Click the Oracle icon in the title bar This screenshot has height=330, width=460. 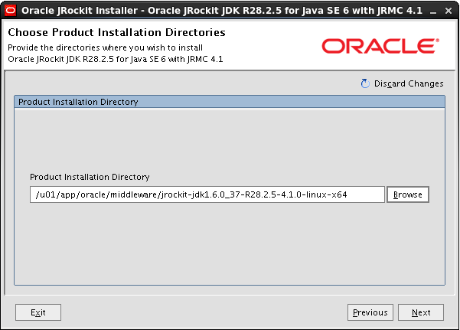click(11, 11)
